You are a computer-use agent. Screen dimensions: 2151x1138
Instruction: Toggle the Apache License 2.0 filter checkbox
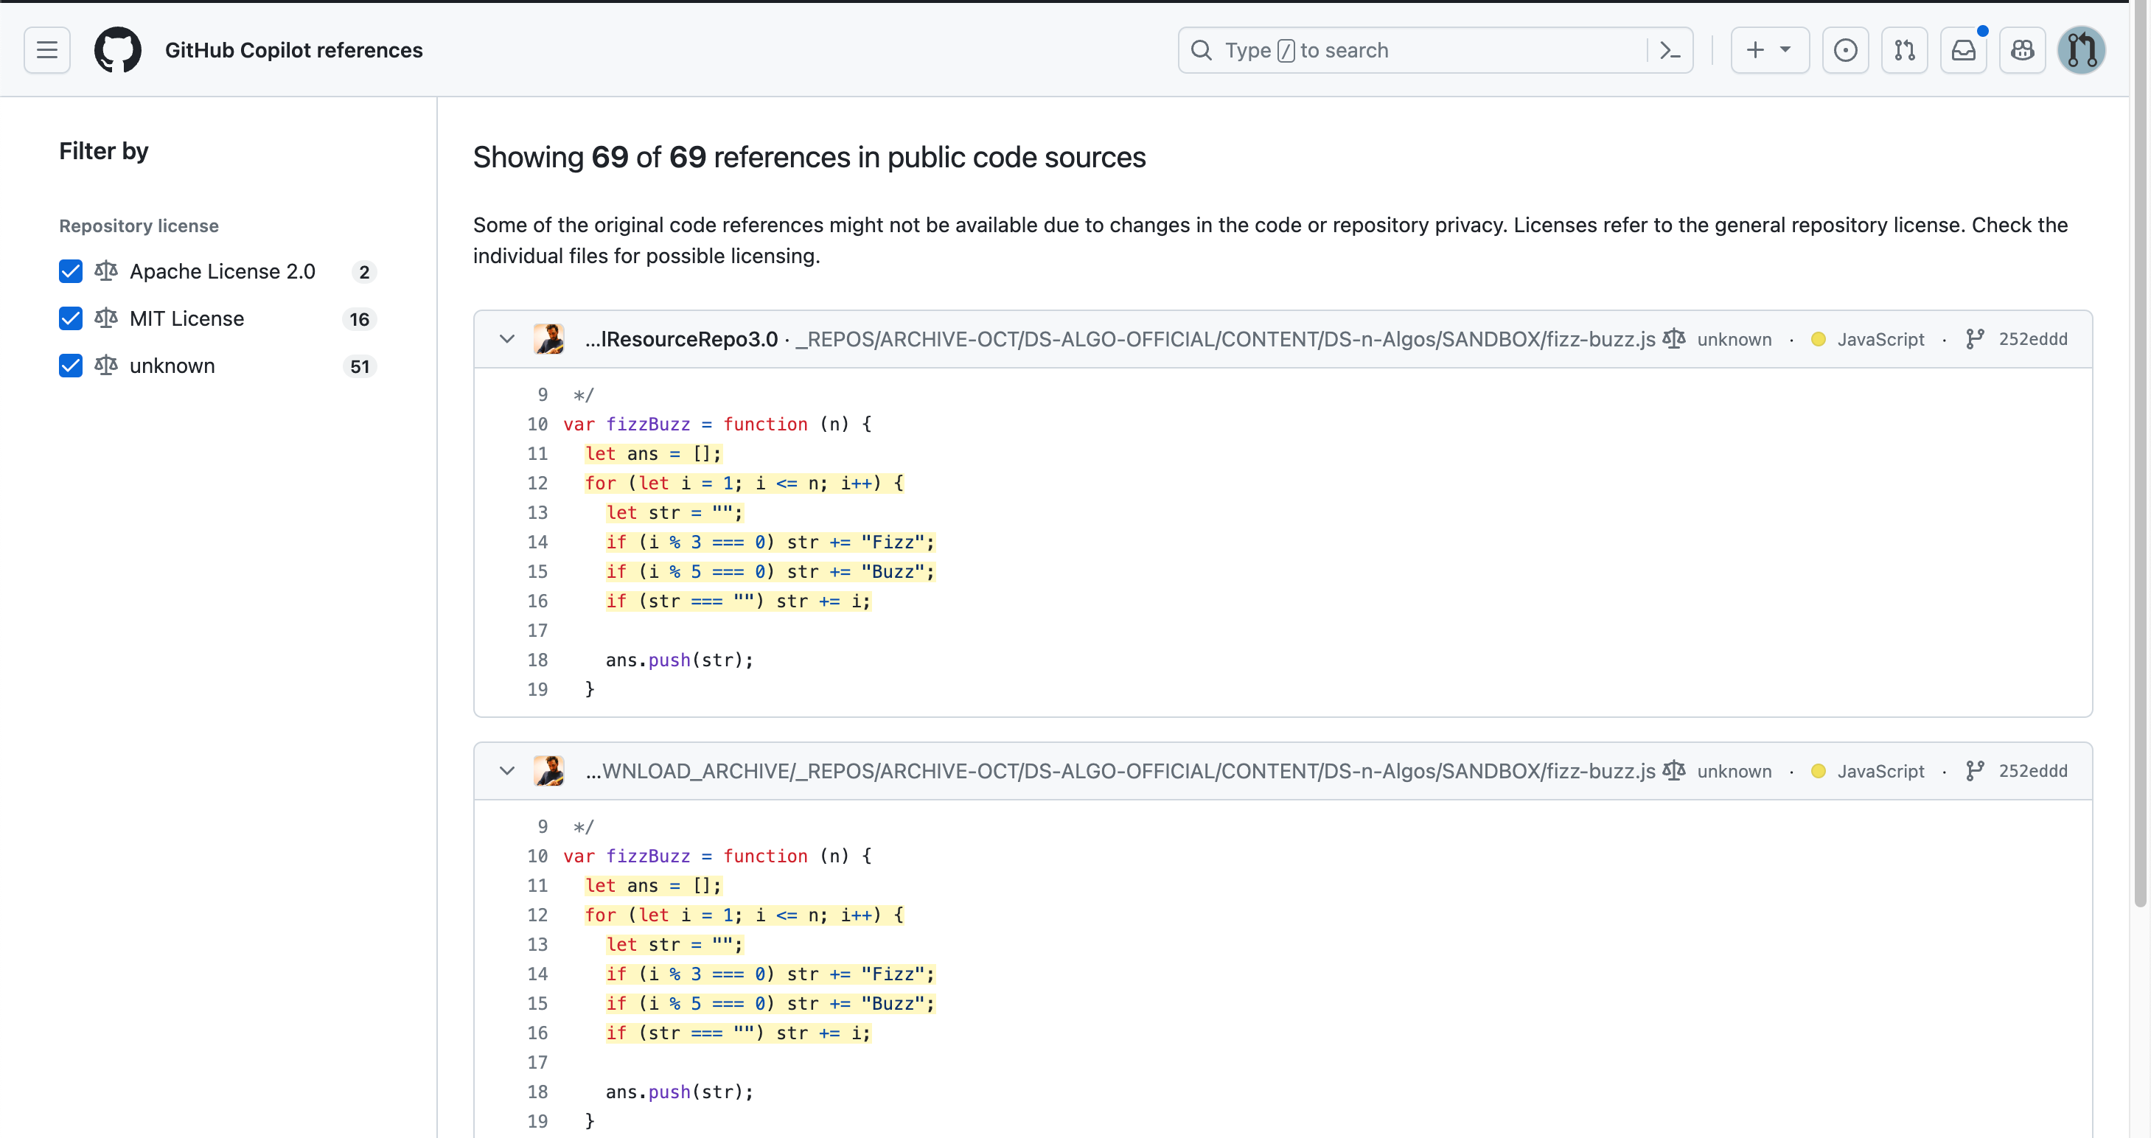coord(71,269)
